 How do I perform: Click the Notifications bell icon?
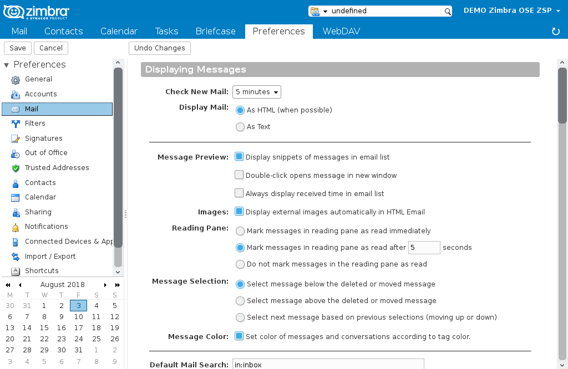pyautogui.click(x=15, y=227)
